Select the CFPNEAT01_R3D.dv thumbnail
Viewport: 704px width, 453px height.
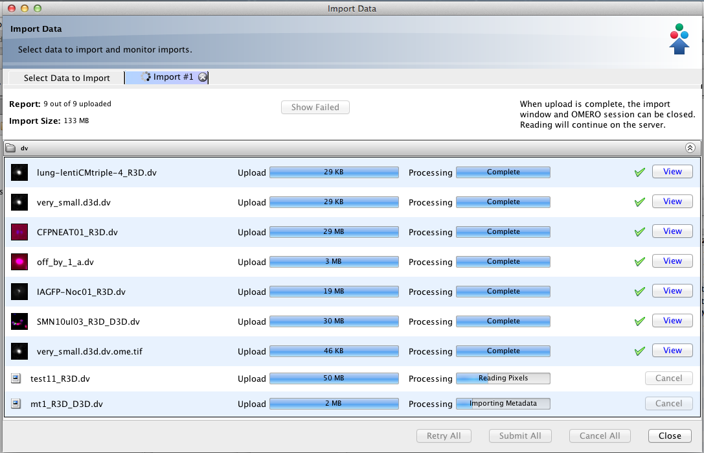(x=19, y=232)
